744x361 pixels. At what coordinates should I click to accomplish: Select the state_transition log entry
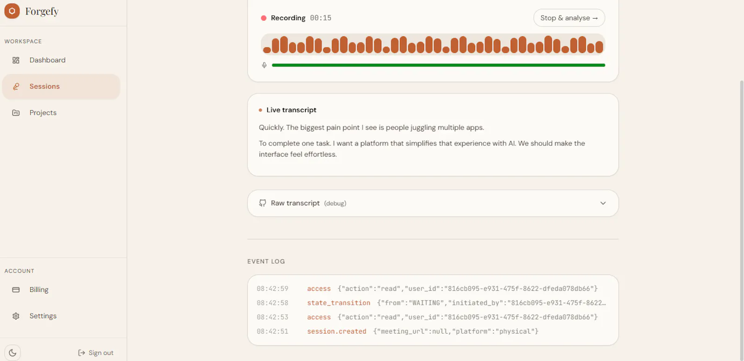coord(433,303)
